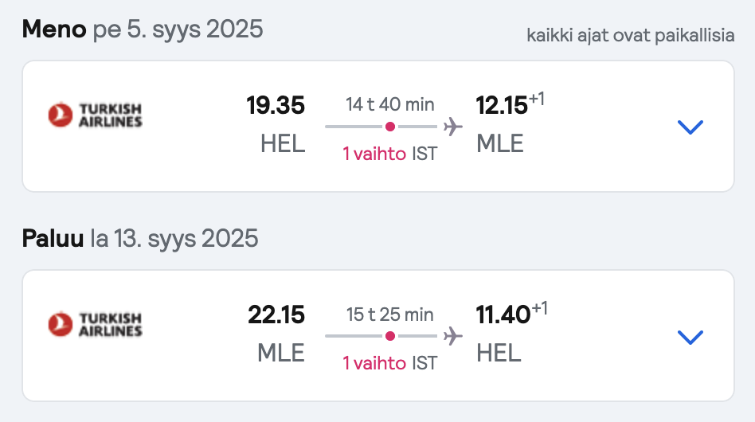Image resolution: width=755 pixels, height=422 pixels.
Task: Click the airplane icon on the return flight
Action: click(452, 336)
